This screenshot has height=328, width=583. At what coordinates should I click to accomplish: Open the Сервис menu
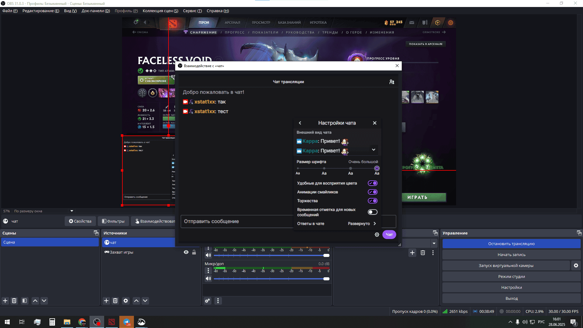(x=192, y=11)
